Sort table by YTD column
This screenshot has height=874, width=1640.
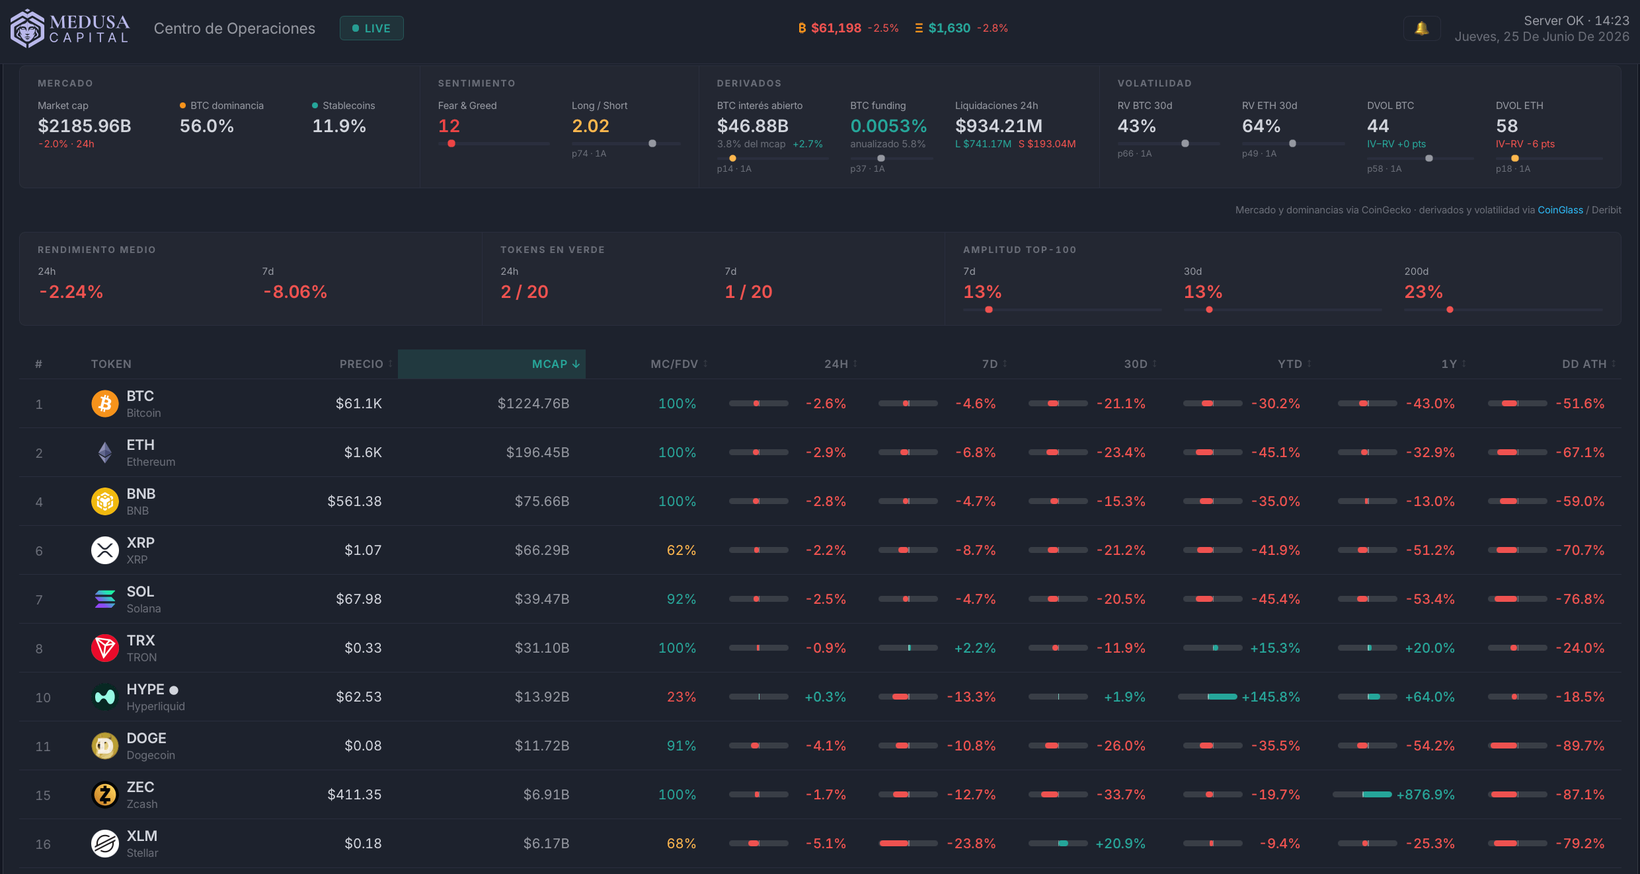[x=1294, y=364]
